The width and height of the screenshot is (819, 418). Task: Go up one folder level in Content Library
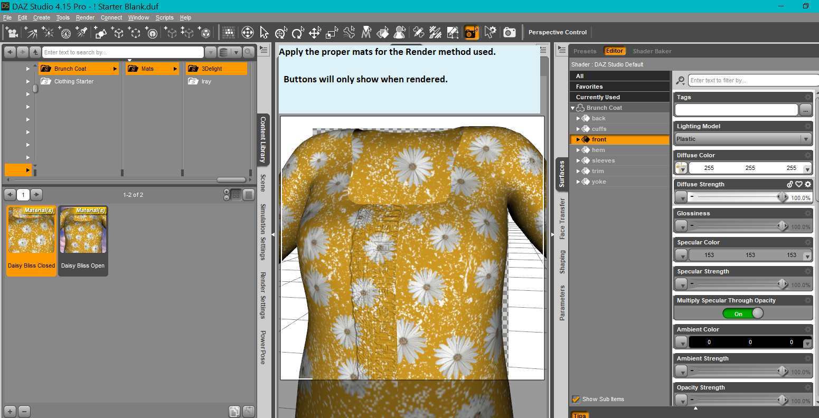coord(35,52)
